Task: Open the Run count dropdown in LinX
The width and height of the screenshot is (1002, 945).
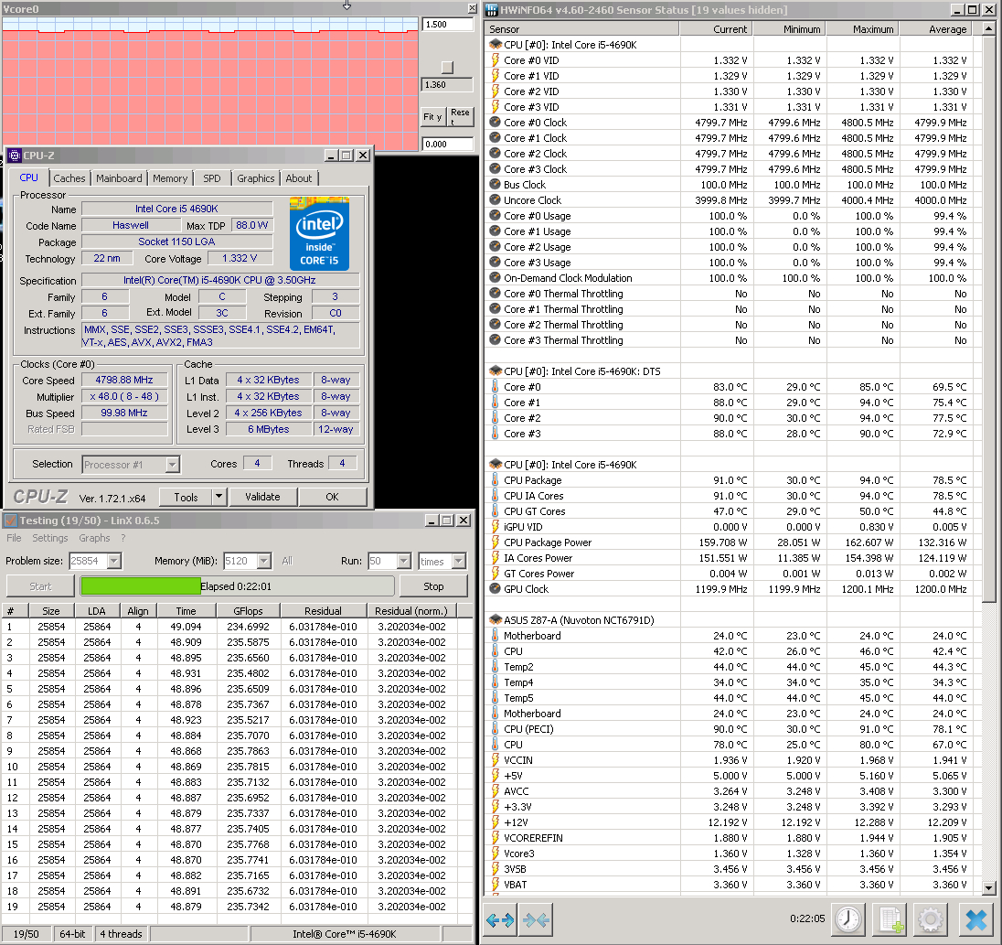Action: click(404, 561)
